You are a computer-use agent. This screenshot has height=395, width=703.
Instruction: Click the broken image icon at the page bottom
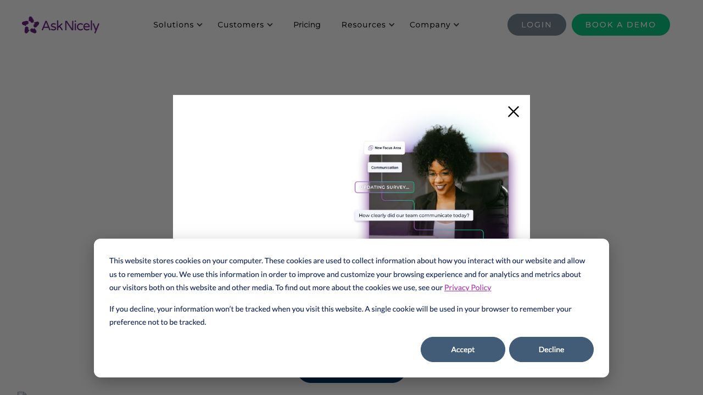[22, 393]
